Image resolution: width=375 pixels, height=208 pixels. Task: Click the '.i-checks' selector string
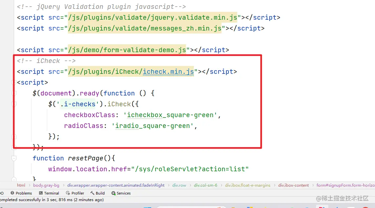coord(78,104)
